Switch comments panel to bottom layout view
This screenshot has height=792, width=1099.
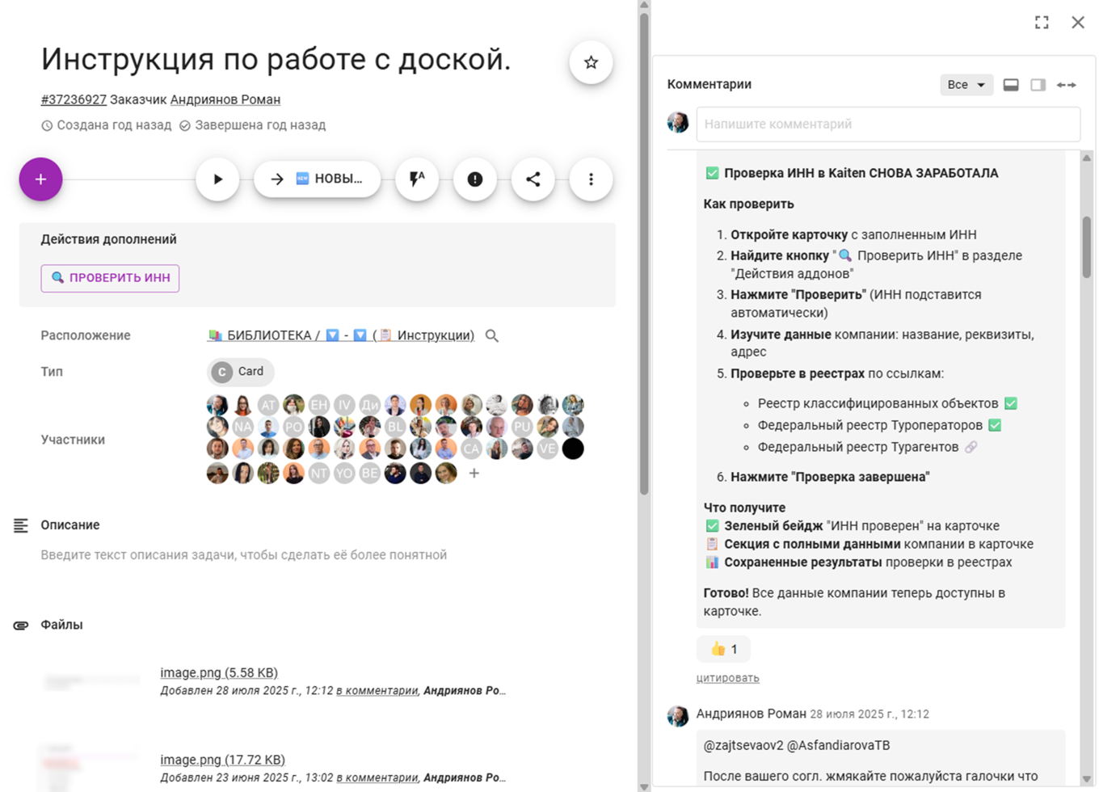[1011, 84]
